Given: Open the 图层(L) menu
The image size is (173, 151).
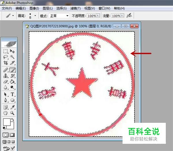Looking at the screenshot, I should pos(48,8).
